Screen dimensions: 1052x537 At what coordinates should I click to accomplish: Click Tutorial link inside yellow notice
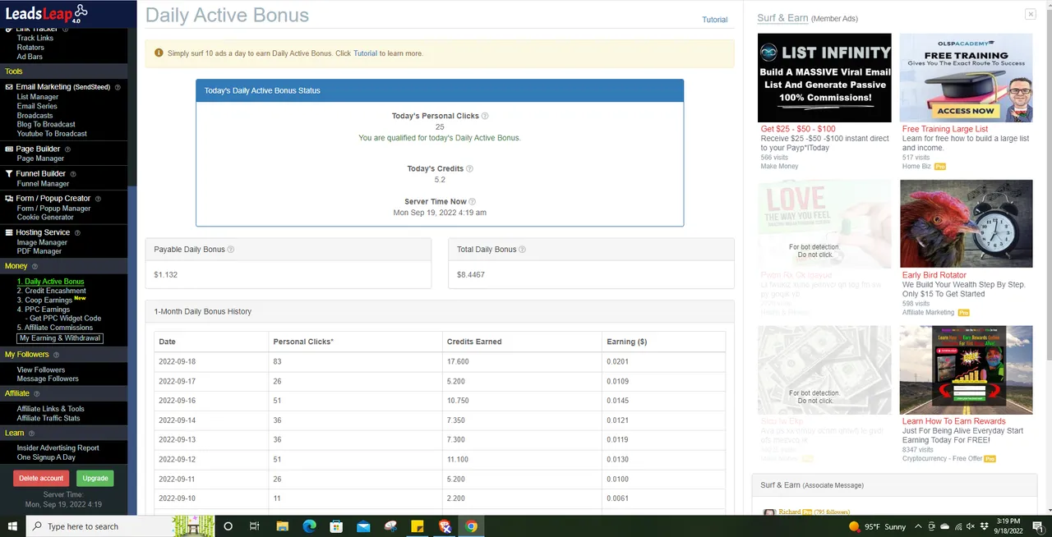click(x=366, y=53)
